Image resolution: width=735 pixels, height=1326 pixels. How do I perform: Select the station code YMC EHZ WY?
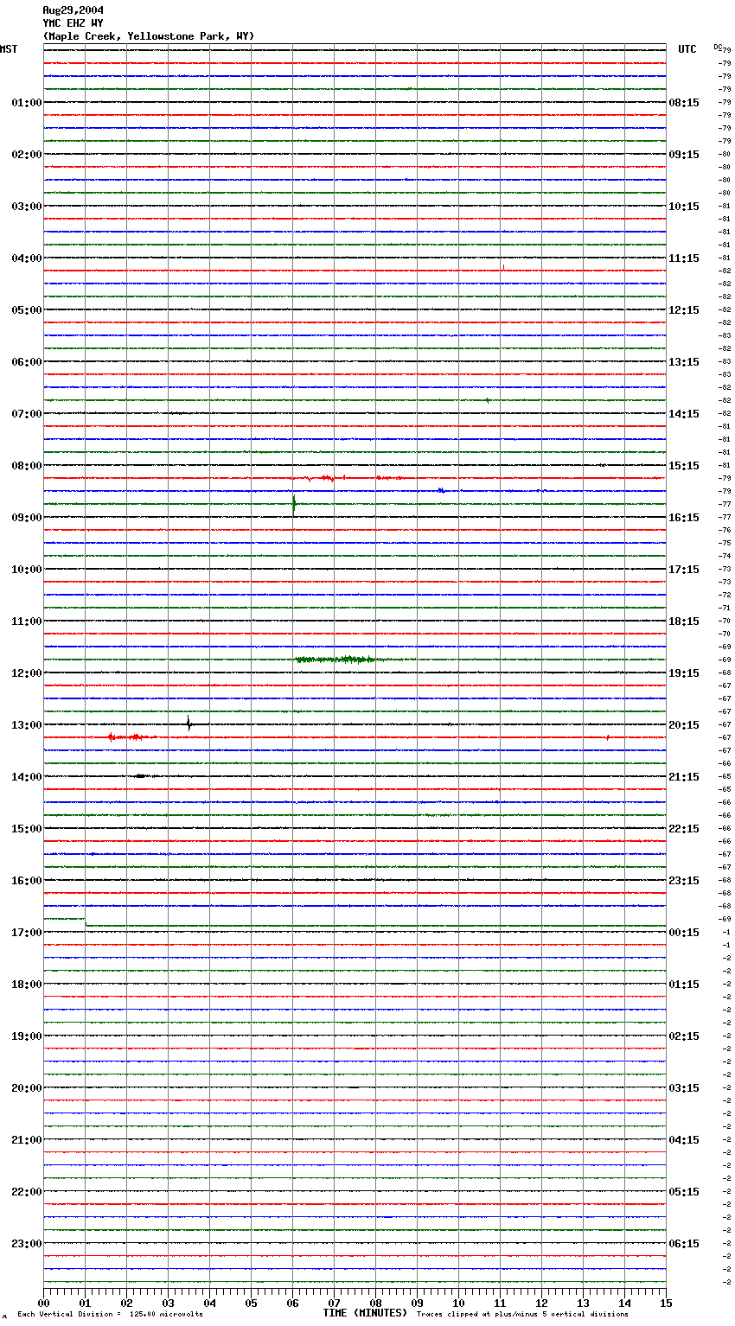click(x=73, y=23)
